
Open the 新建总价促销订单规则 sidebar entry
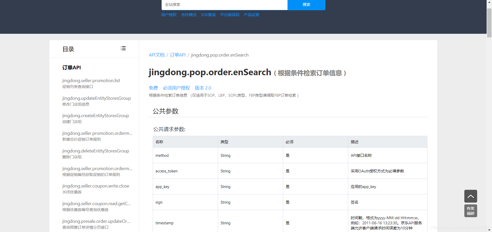pos(81,139)
